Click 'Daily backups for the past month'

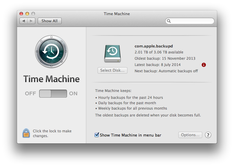(x=127, y=103)
